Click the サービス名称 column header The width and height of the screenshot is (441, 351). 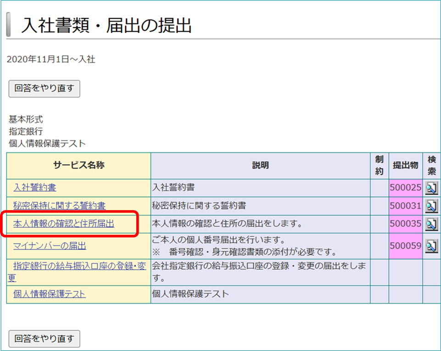click(78, 166)
